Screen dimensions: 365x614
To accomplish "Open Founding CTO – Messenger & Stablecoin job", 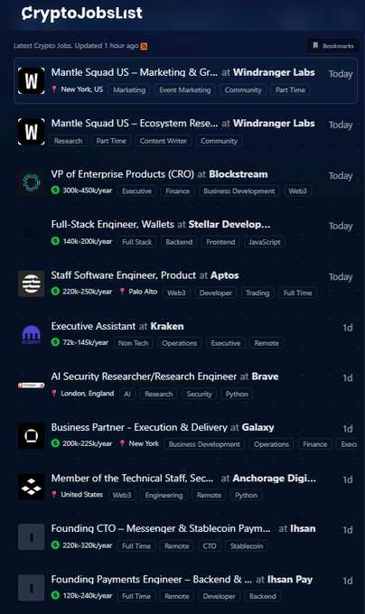I will point(161,528).
